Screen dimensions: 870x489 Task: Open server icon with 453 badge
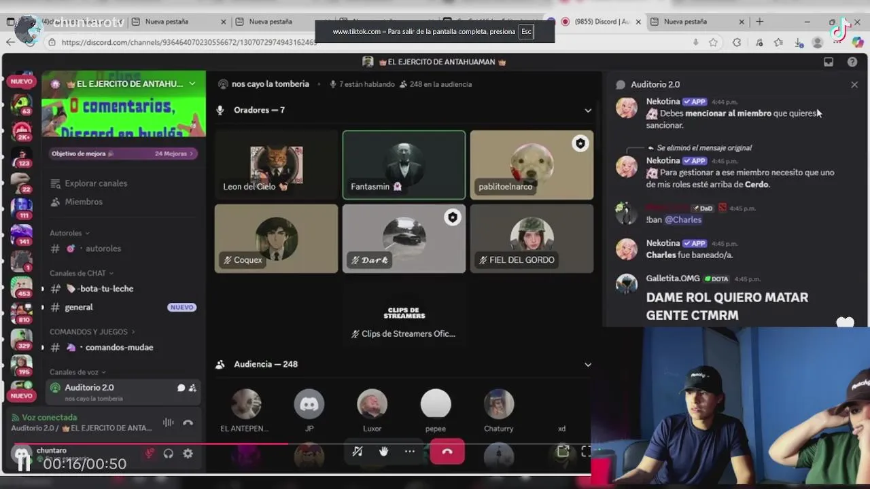(x=21, y=287)
